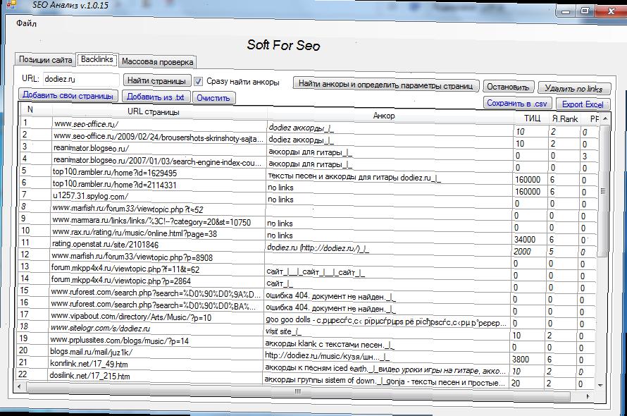Click the Очистить button
Viewport: 627px width, 416px height.
click(213, 98)
